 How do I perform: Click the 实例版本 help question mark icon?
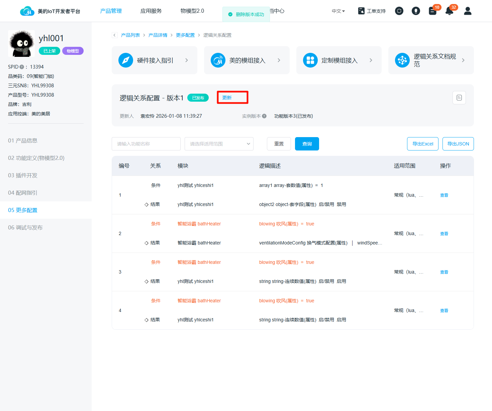264,116
